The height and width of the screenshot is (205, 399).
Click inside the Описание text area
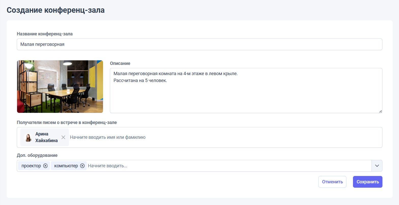point(246,90)
